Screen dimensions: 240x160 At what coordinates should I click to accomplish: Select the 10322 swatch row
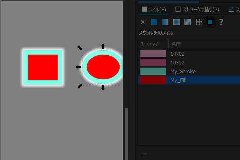click(189, 62)
